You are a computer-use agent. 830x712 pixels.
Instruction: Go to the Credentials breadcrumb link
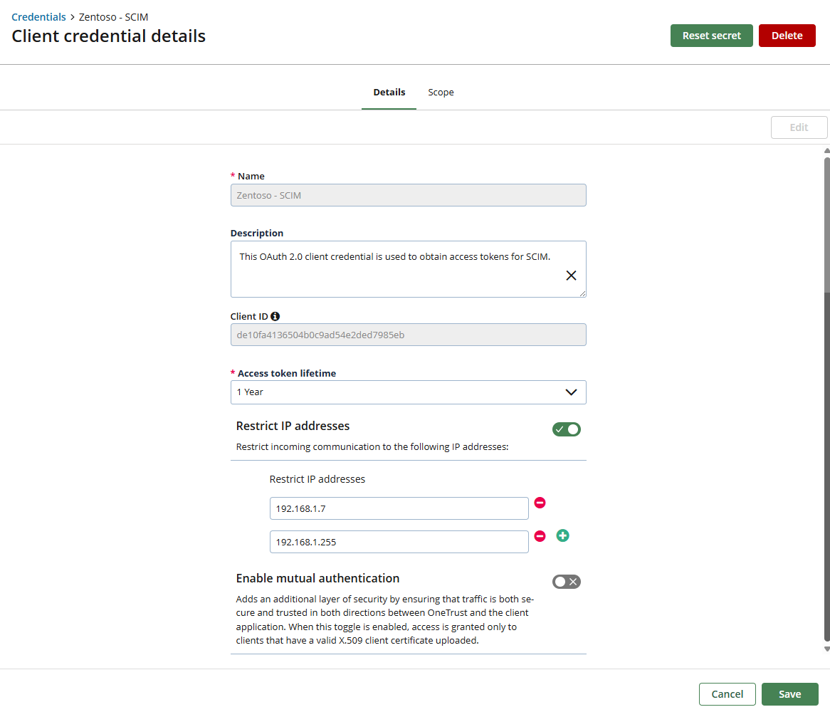pos(38,17)
